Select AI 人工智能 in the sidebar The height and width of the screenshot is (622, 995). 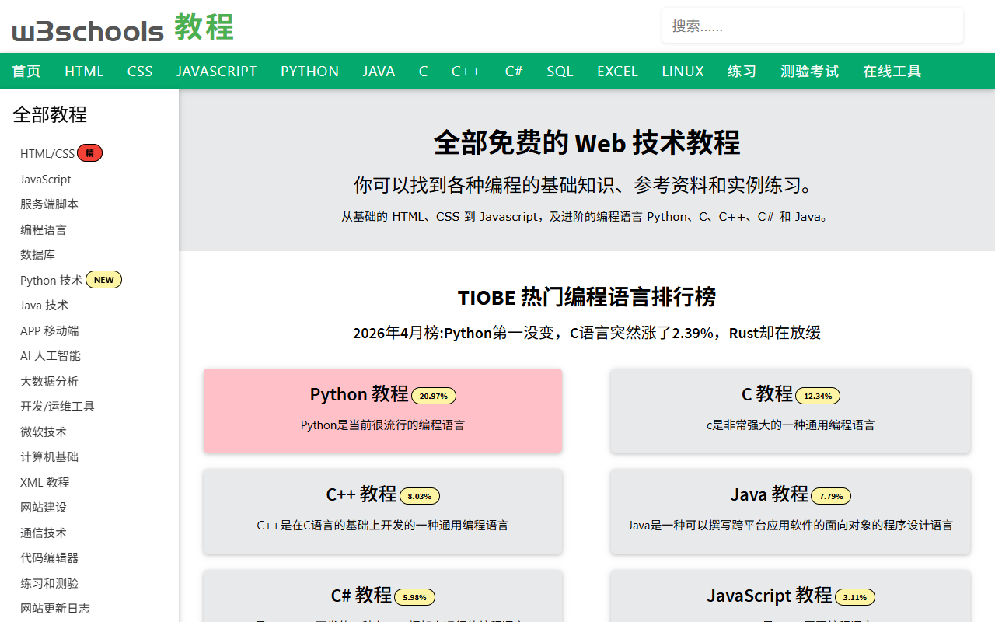pos(50,356)
